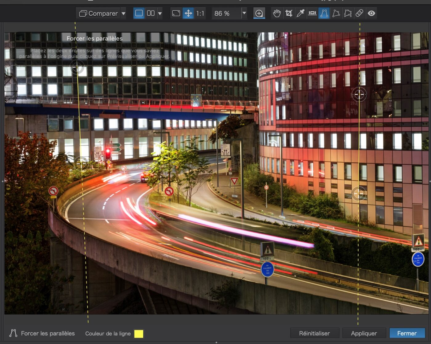The height and width of the screenshot is (344, 431).
Task: Pick the white balance eyedropper tool
Action: pos(300,14)
